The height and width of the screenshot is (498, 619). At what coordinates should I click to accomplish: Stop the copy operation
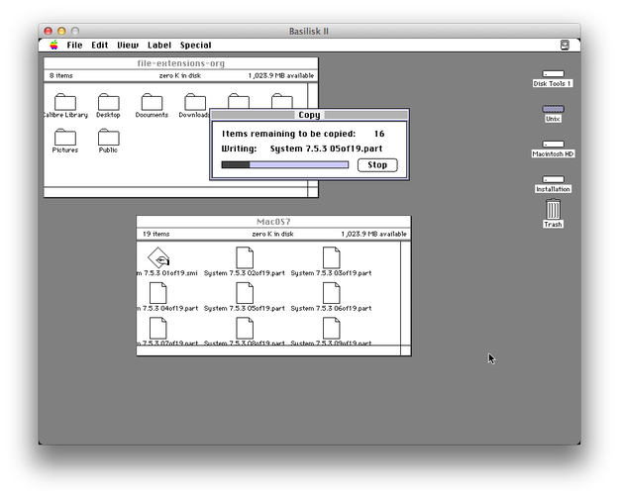pos(377,165)
